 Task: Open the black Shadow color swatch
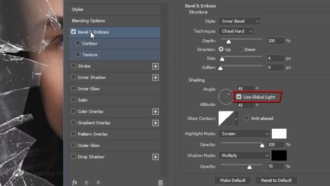pyautogui.click(x=279, y=156)
